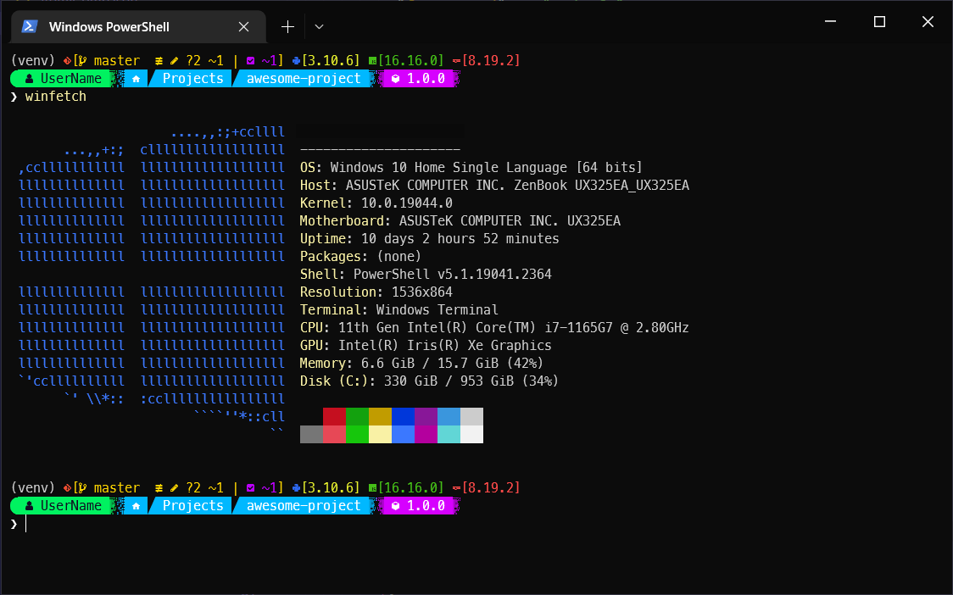Click the gray swatch in the bottom palette row

coord(312,434)
